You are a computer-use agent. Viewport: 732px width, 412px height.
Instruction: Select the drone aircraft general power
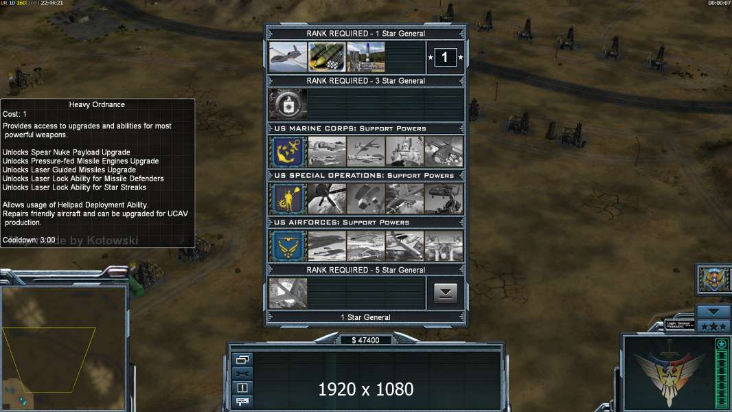[x=288, y=57]
